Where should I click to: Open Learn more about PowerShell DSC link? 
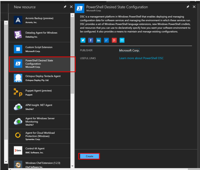(x=141, y=58)
